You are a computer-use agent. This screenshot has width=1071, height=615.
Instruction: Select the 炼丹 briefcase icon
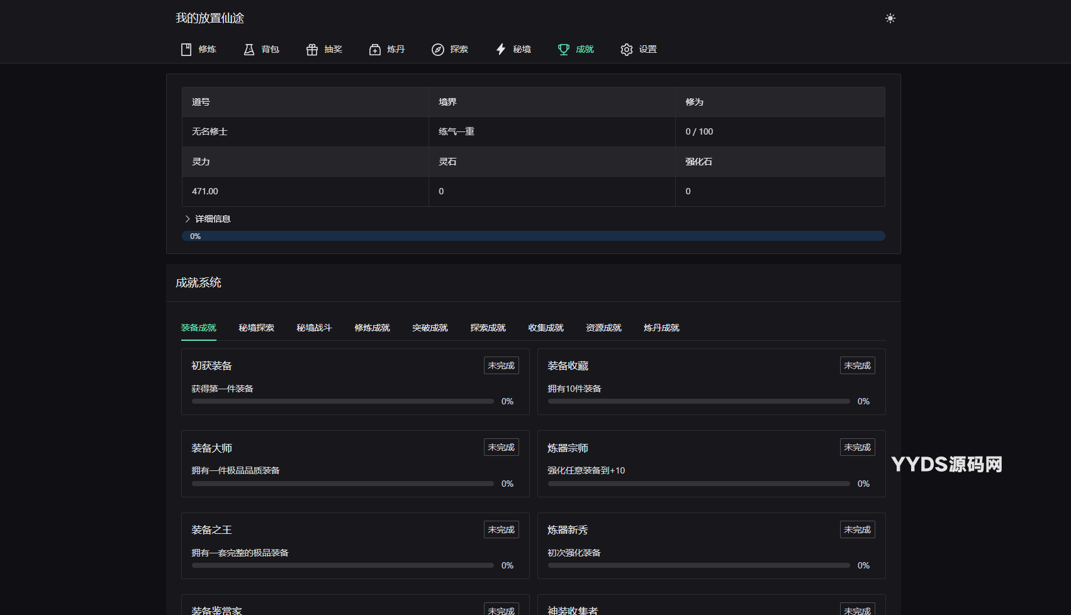pyautogui.click(x=375, y=50)
